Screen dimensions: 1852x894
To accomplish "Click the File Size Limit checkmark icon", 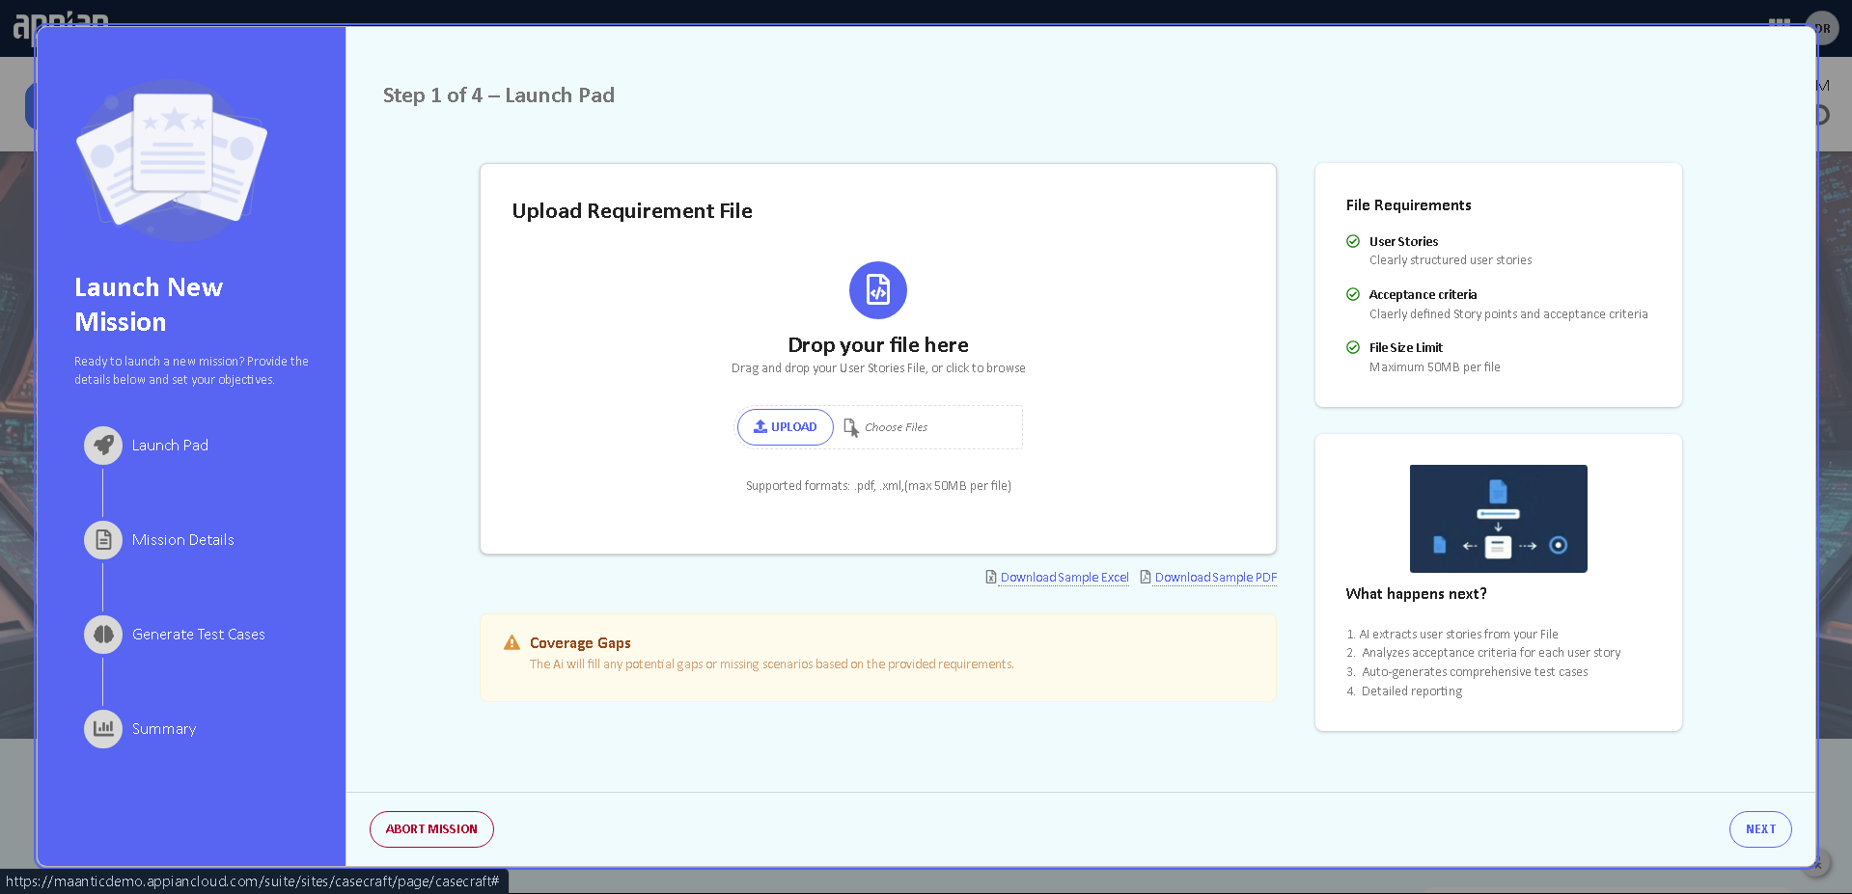I will click(x=1353, y=348).
